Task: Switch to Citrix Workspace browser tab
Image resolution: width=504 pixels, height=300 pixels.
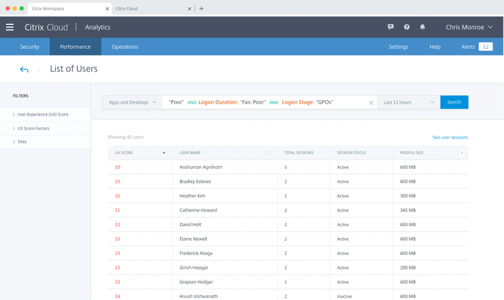Action: pos(69,9)
